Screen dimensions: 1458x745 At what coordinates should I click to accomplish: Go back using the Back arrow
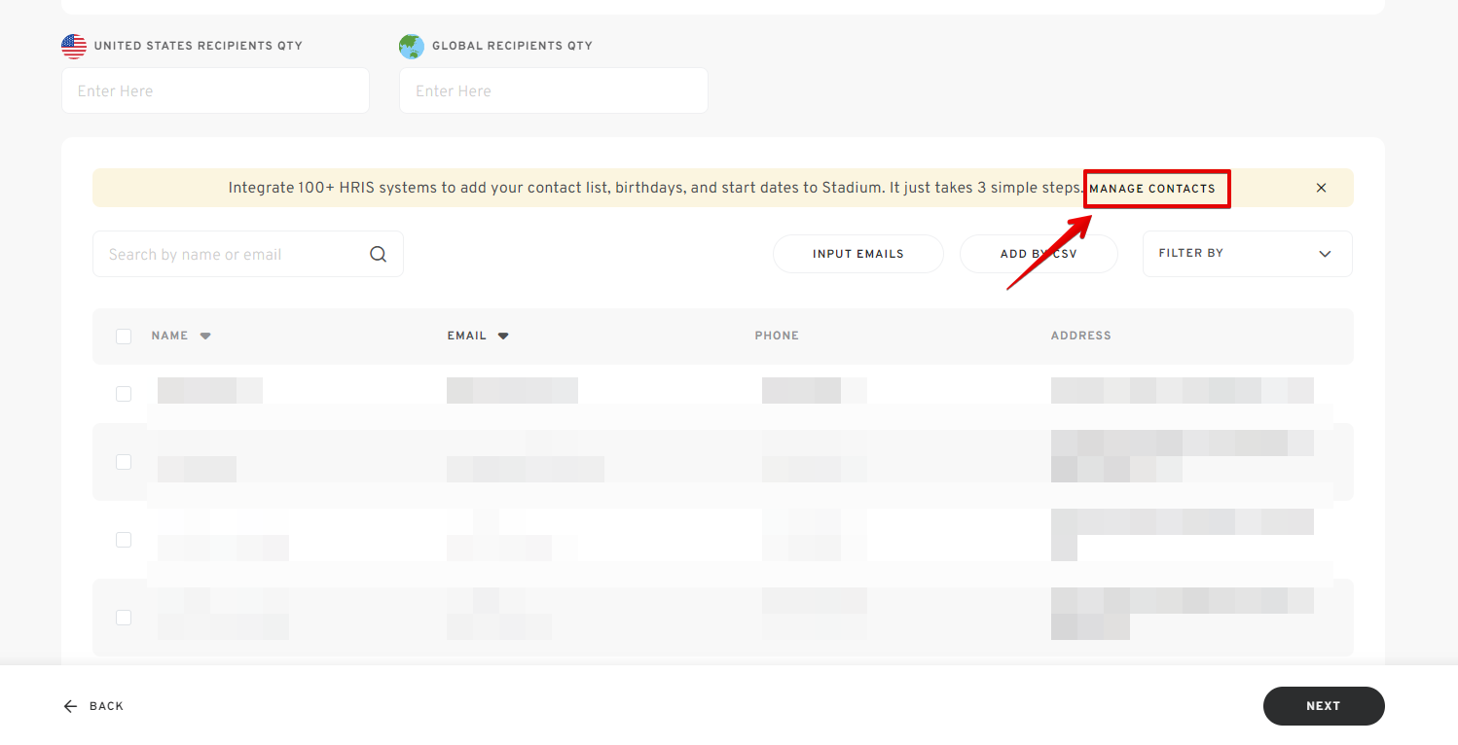[x=70, y=706]
